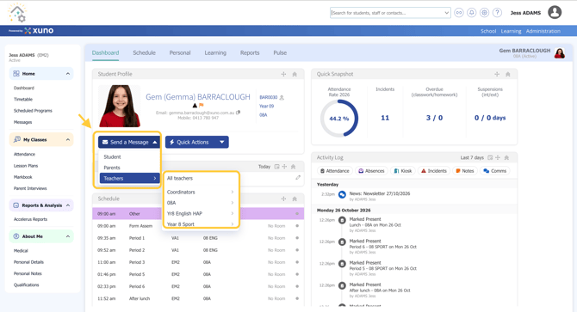Open Accelerus Reports in sidebar
Viewport: 577px width, 312px height.
(30, 219)
